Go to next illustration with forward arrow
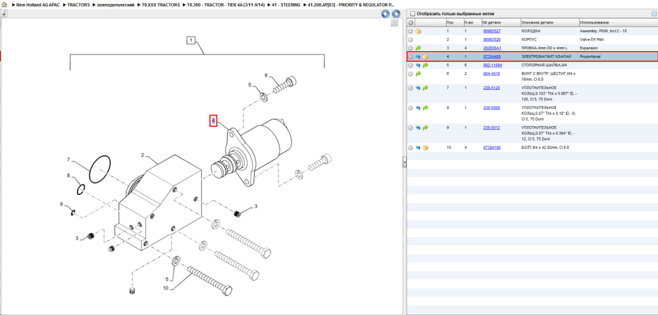Viewport: 658px width, 315px height. pyautogui.click(x=395, y=14)
